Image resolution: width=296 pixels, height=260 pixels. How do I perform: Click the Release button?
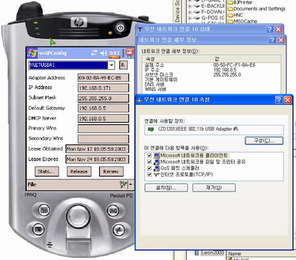[79, 172]
